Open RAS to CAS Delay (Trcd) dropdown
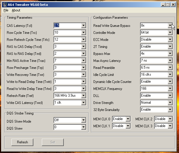Image resolution: width=179 pixels, height=153 pixels. coord(84,46)
